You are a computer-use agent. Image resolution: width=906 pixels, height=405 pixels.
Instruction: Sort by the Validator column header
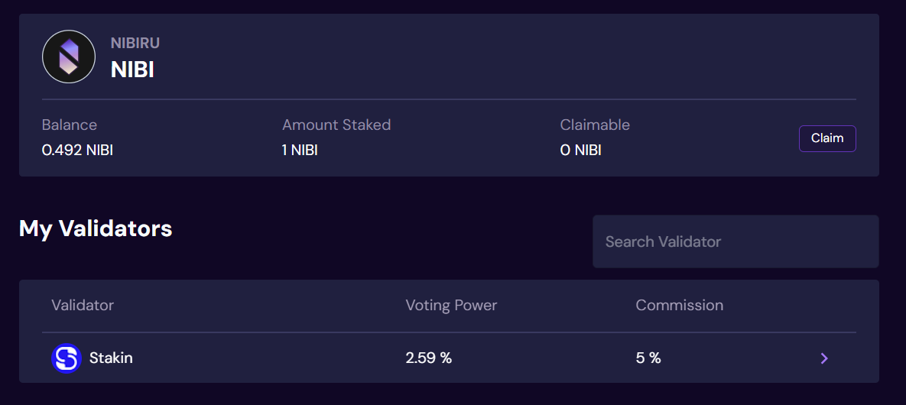tap(83, 305)
